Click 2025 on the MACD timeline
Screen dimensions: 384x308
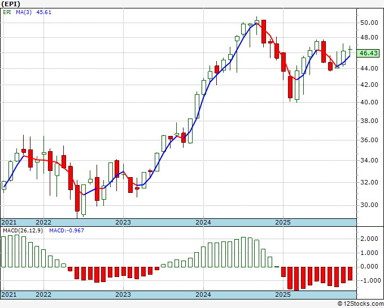(283, 294)
